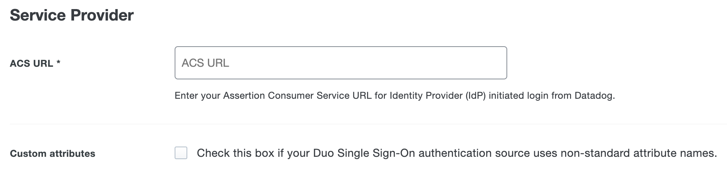
Task: Click the Assertion Consumer Service helper text
Action: (x=394, y=96)
